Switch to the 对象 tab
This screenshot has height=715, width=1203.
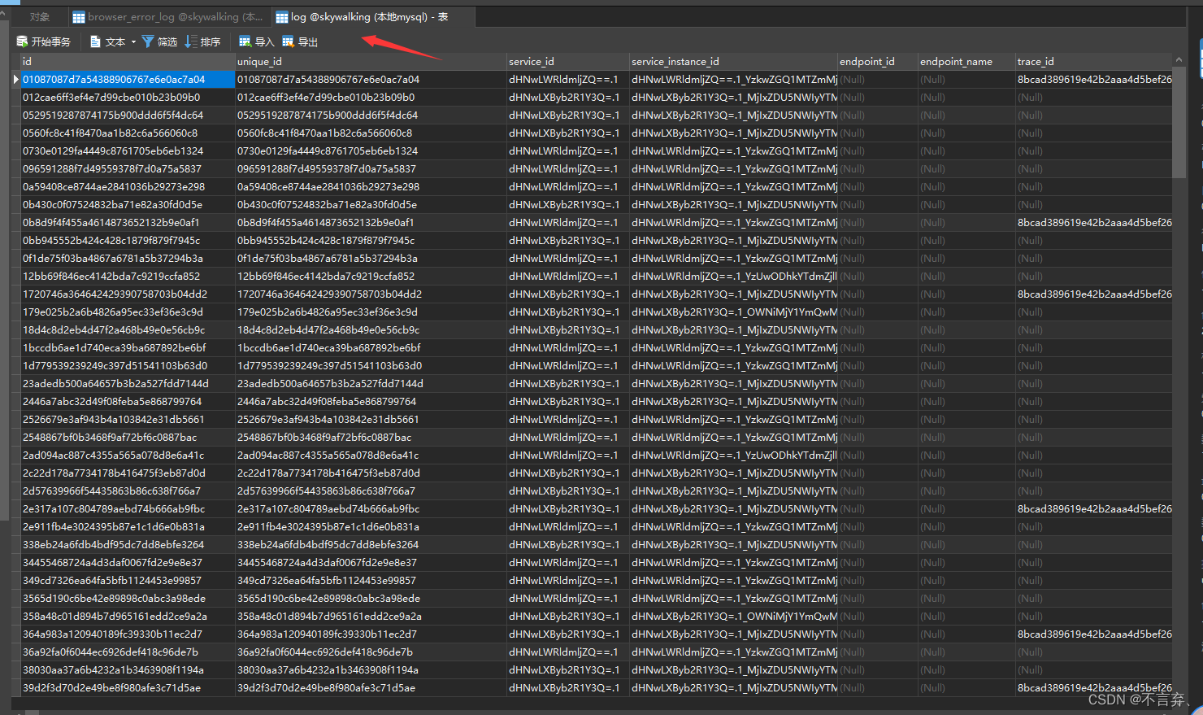pyautogui.click(x=40, y=16)
